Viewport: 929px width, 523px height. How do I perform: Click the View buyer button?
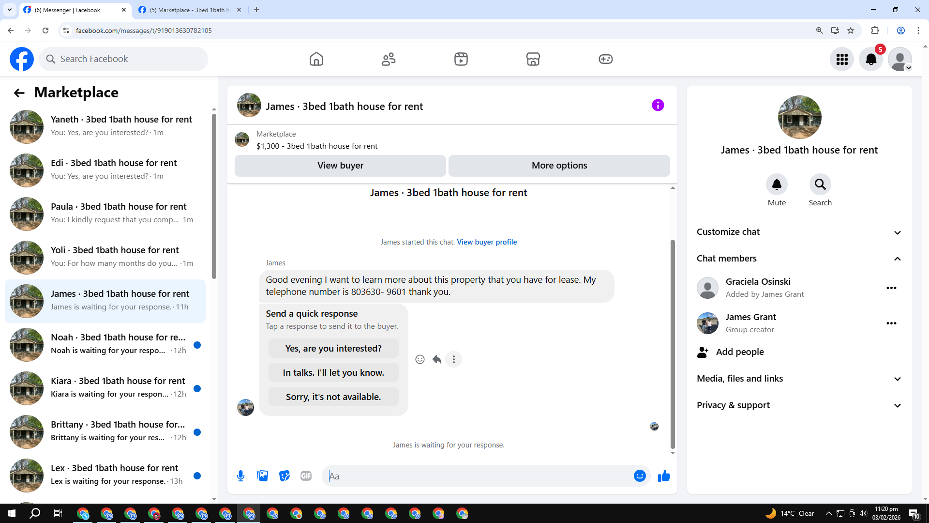point(340,166)
